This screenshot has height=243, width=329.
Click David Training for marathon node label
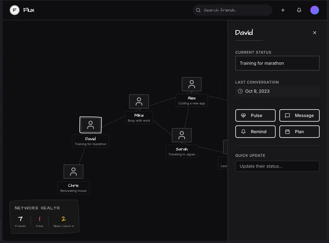(90, 141)
